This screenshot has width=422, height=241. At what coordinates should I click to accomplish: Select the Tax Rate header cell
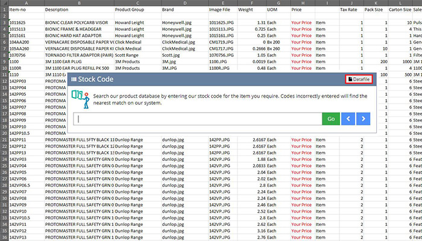point(351,10)
